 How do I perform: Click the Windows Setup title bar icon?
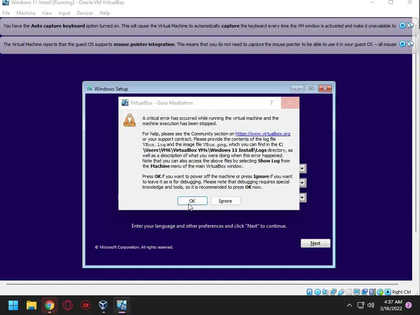(89, 89)
